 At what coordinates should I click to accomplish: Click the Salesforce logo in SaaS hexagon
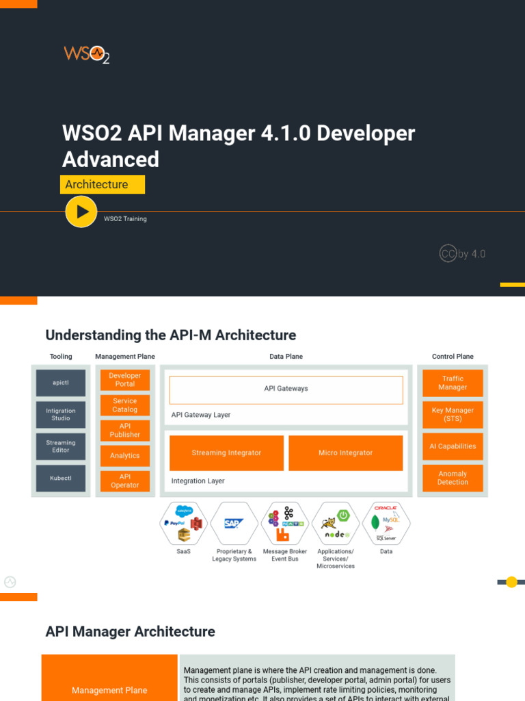coord(185,511)
